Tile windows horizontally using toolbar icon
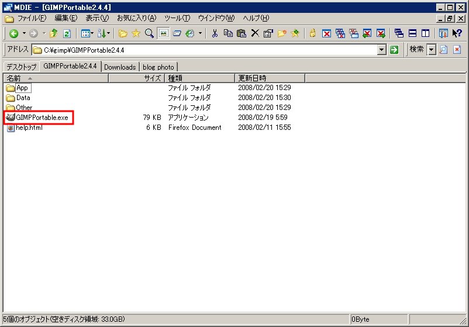 point(412,33)
